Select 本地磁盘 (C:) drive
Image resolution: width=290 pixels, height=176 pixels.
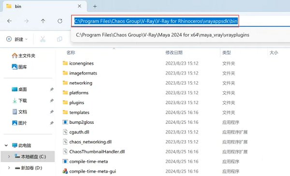pos(30,157)
